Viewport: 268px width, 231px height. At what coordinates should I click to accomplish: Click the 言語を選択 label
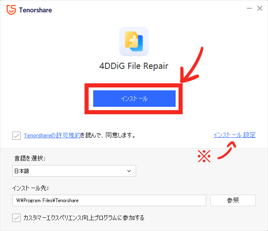click(x=30, y=158)
